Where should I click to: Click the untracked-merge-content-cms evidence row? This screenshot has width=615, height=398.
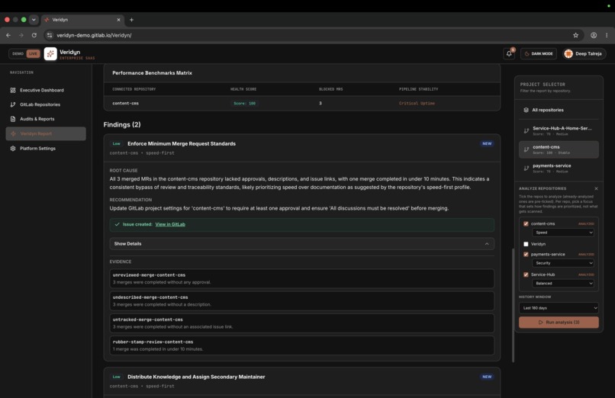tap(301, 323)
